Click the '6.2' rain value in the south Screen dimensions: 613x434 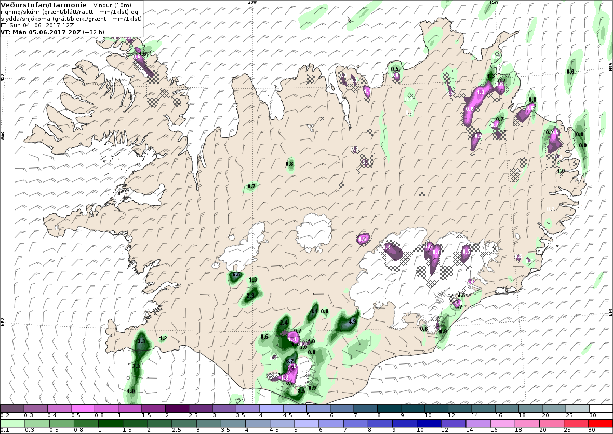tap(290, 361)
